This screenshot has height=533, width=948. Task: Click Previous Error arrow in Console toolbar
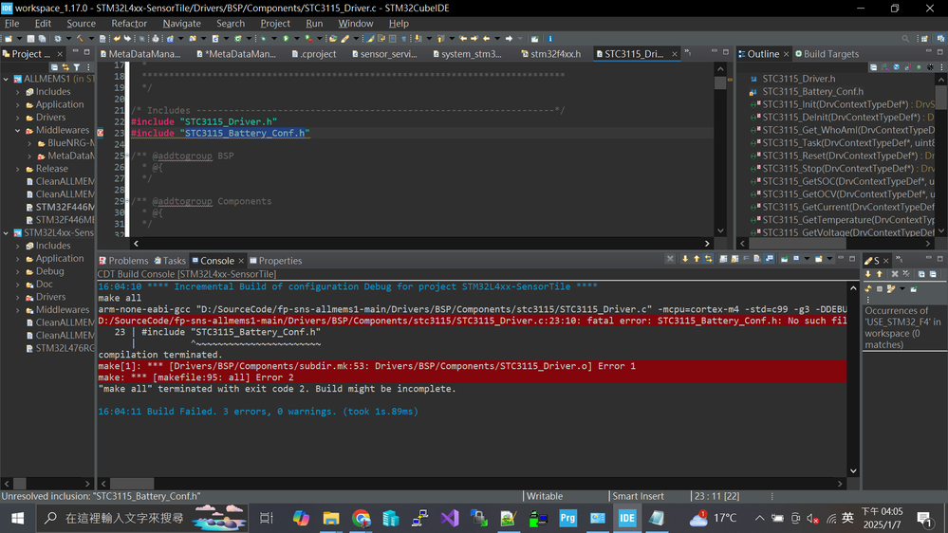697,259
